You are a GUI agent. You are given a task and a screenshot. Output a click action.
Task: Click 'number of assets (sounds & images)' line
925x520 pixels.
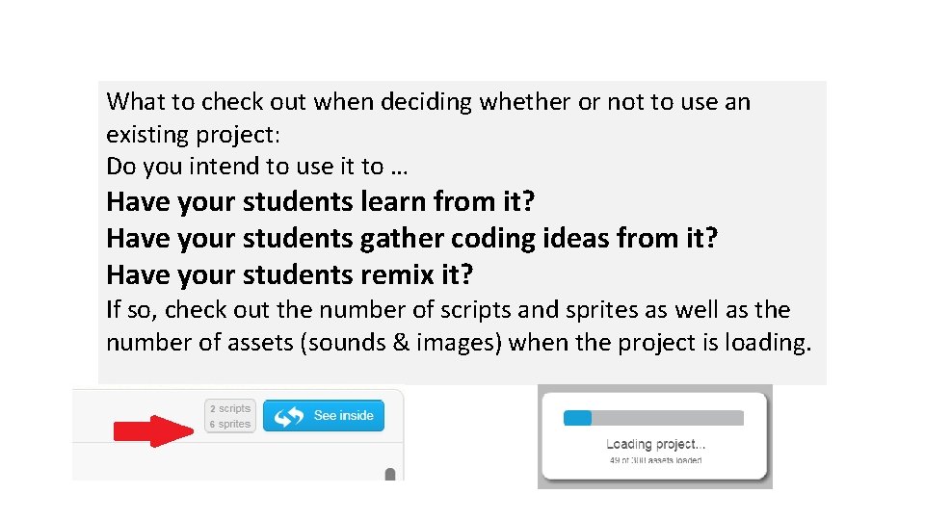pyautogui.click(x=459, y=343)
